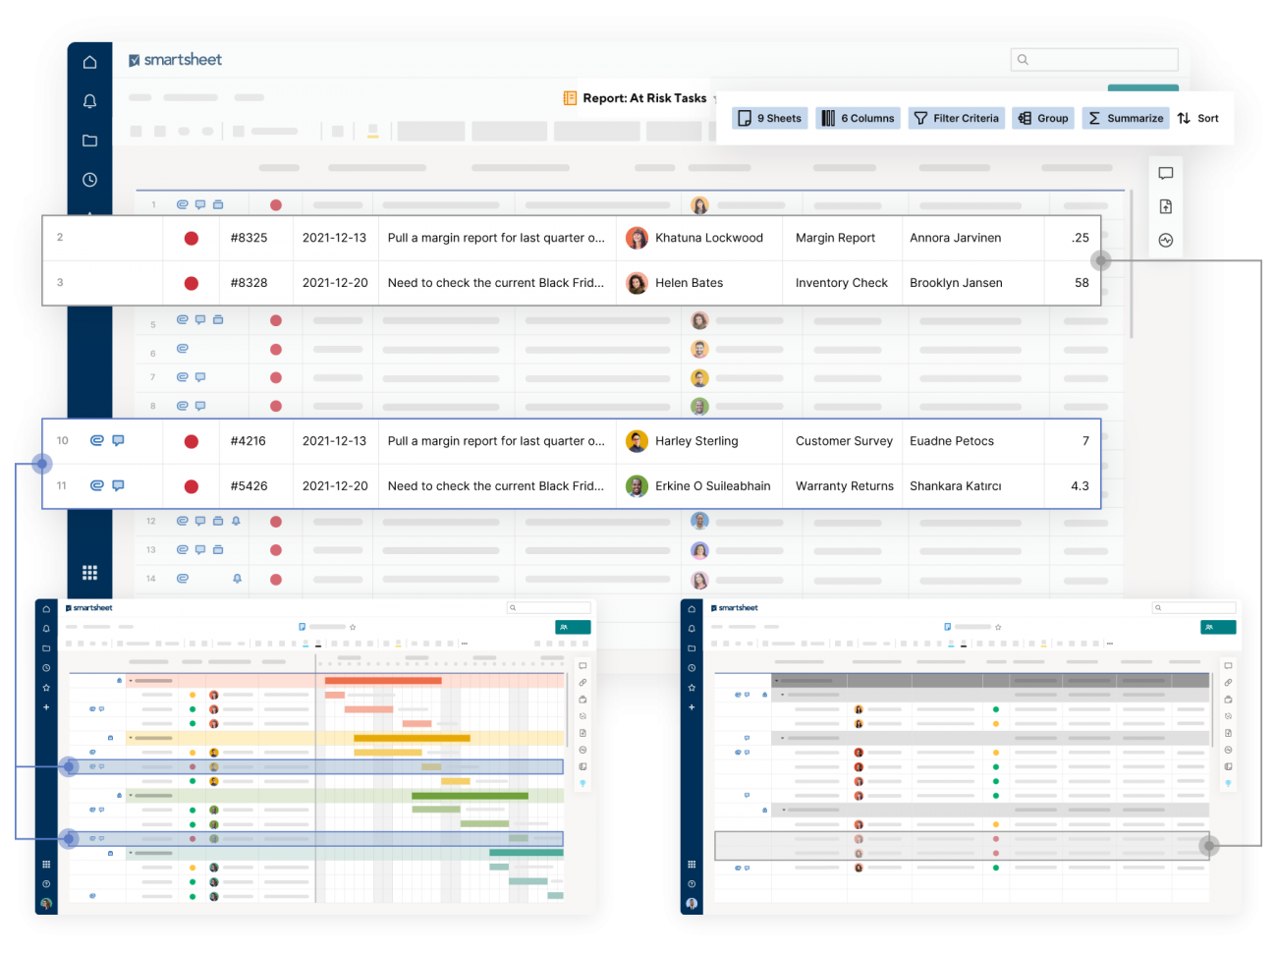This screenshot has height=954, width=1277.
Task: Open Recents with the clock icon
Action: pos(89,179)
